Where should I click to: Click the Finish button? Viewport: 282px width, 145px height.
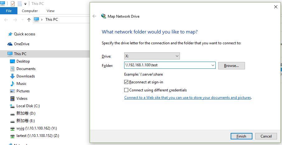pyautogui.click(x=241, y=136)
